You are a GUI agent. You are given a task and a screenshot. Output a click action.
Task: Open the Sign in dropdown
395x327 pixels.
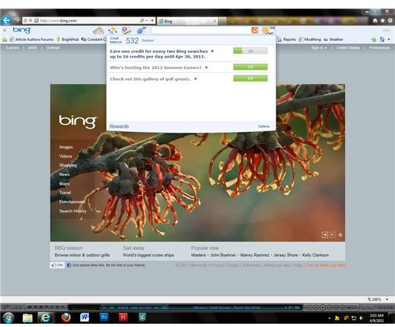[x=319, y=48]
